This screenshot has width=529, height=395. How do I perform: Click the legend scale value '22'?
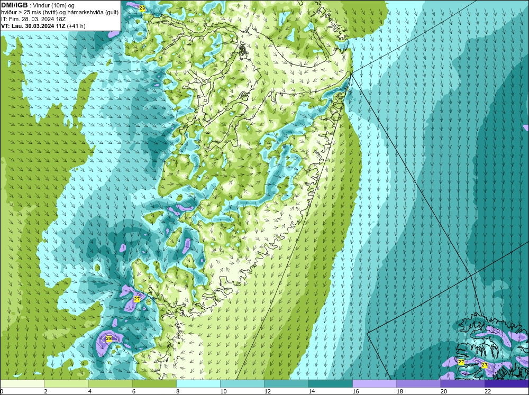tap(488, 391)
